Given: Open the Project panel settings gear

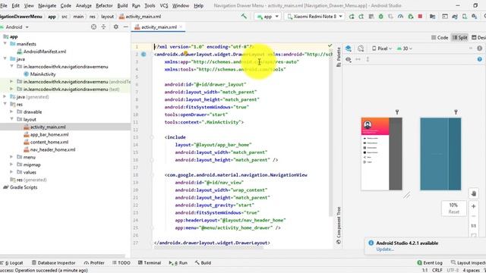Looking at the screenshot, I should coord(115,27).
